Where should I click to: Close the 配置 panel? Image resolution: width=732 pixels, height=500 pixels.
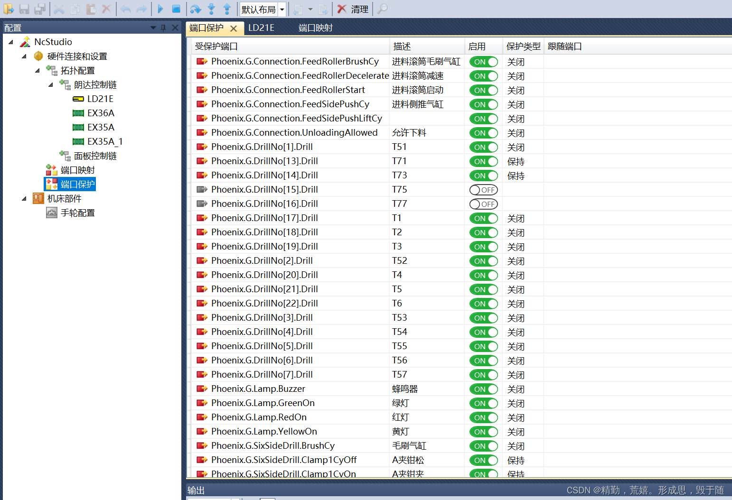click(x=175, y=28)
